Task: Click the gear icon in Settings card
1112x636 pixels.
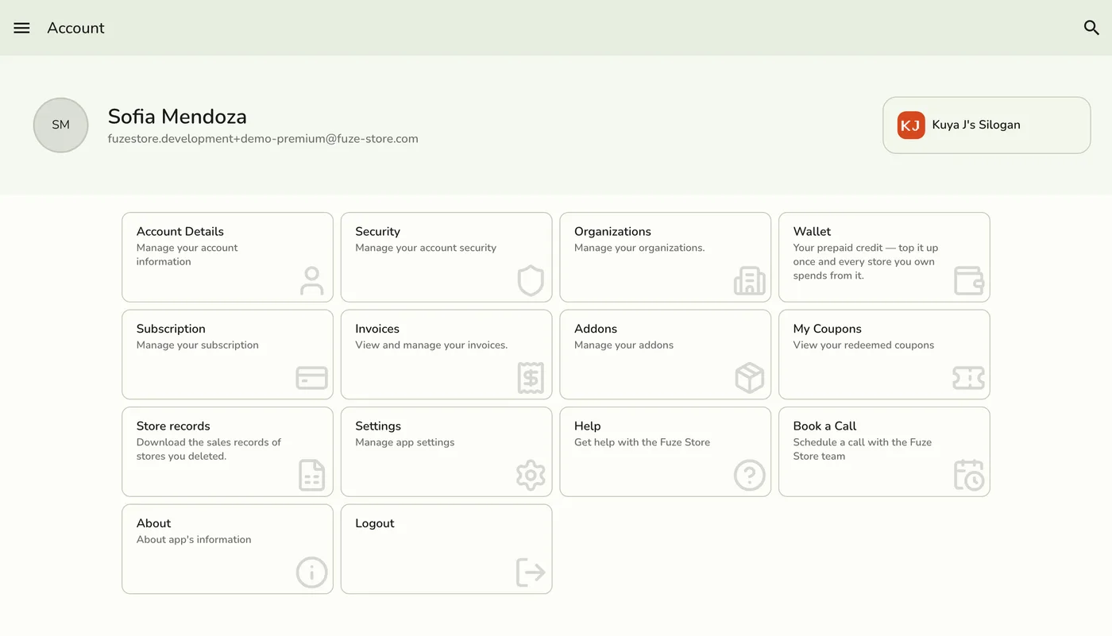Action: [531, 476]
